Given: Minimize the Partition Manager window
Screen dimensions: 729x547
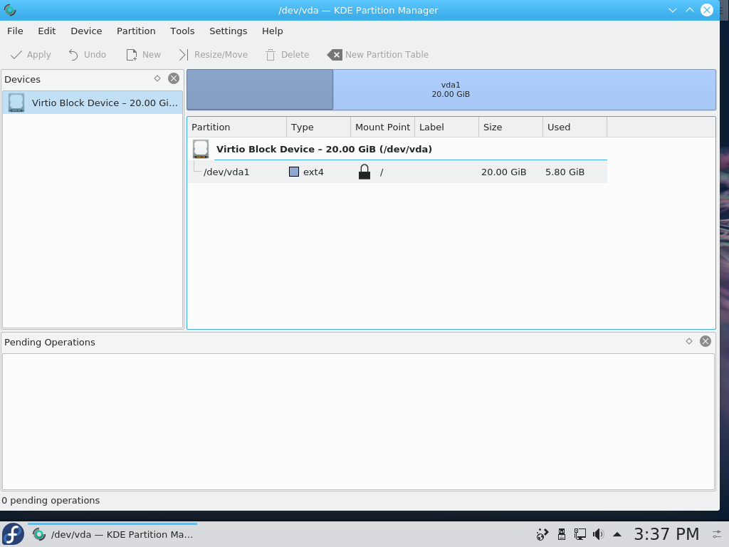Looking at the screenshot, I should pyautogui.click(x=672, y=10).
